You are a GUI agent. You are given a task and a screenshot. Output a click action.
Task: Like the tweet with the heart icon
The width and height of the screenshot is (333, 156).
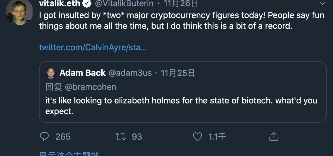pos(197,137)
